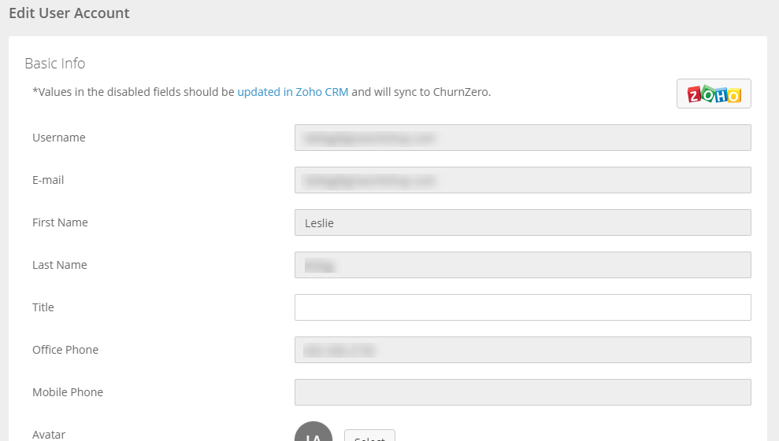This screenshot has height=441, width=779.
Task: Click the Select avatar button
Action: pos(369,435)
